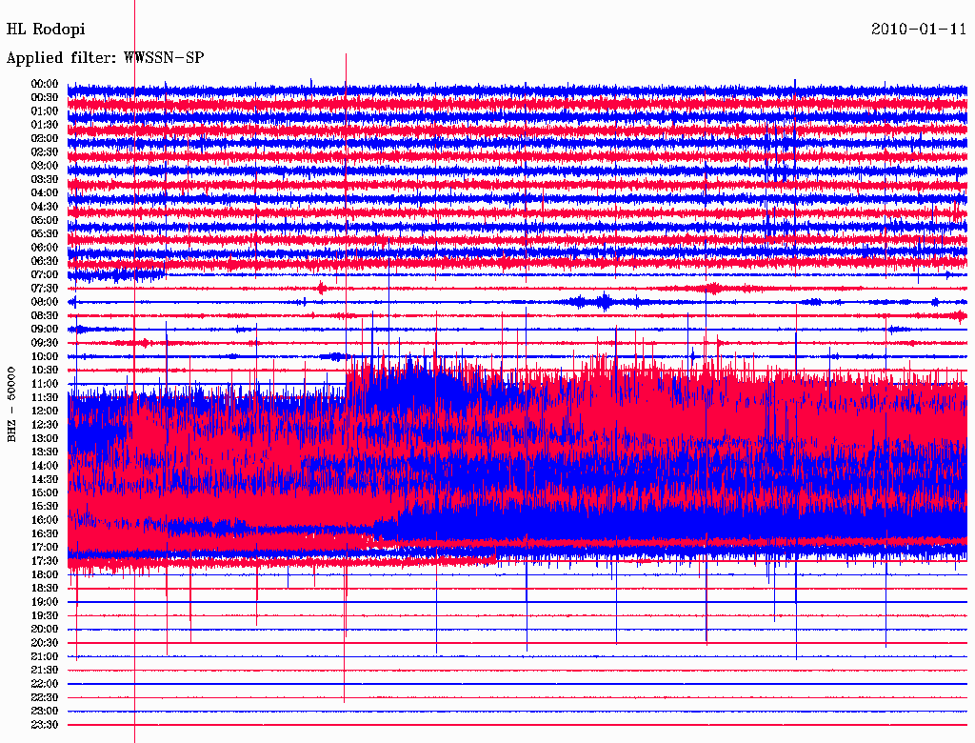Click the 12:00 time label
This screenshot has width=975, height=743.
tap(45, 411)
